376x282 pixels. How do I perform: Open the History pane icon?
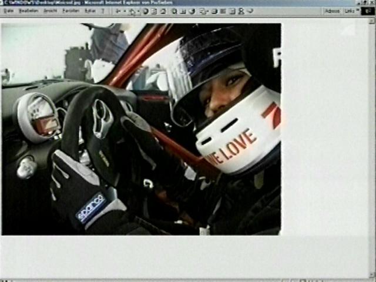click(x=192, y=11)
